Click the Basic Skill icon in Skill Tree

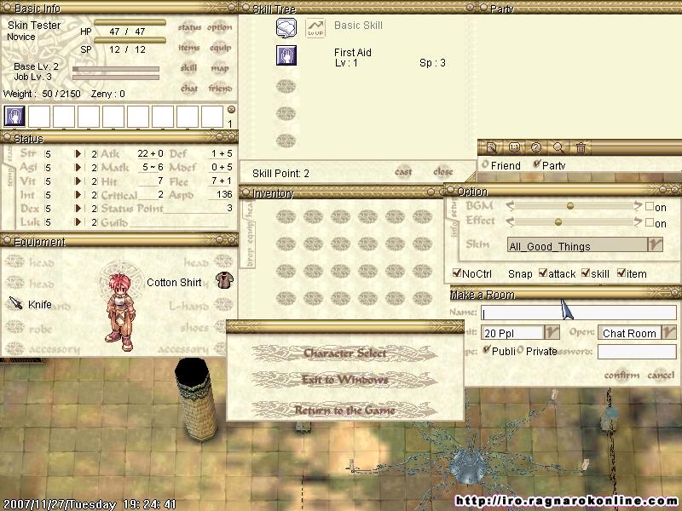(286, 28)
